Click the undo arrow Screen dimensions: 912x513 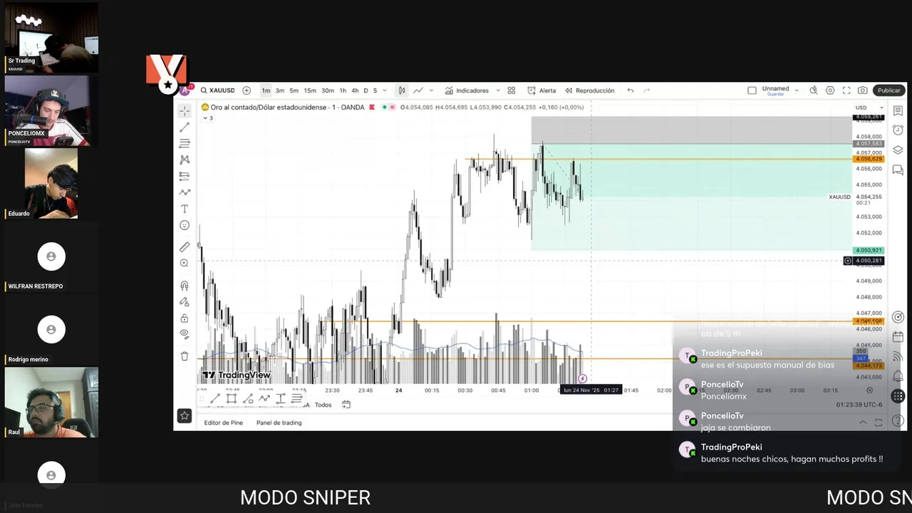[631, 90]
